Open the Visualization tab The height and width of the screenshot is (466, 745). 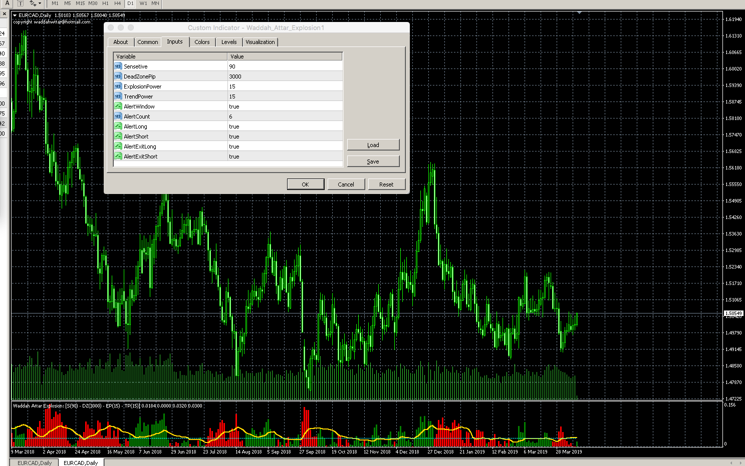261,42
